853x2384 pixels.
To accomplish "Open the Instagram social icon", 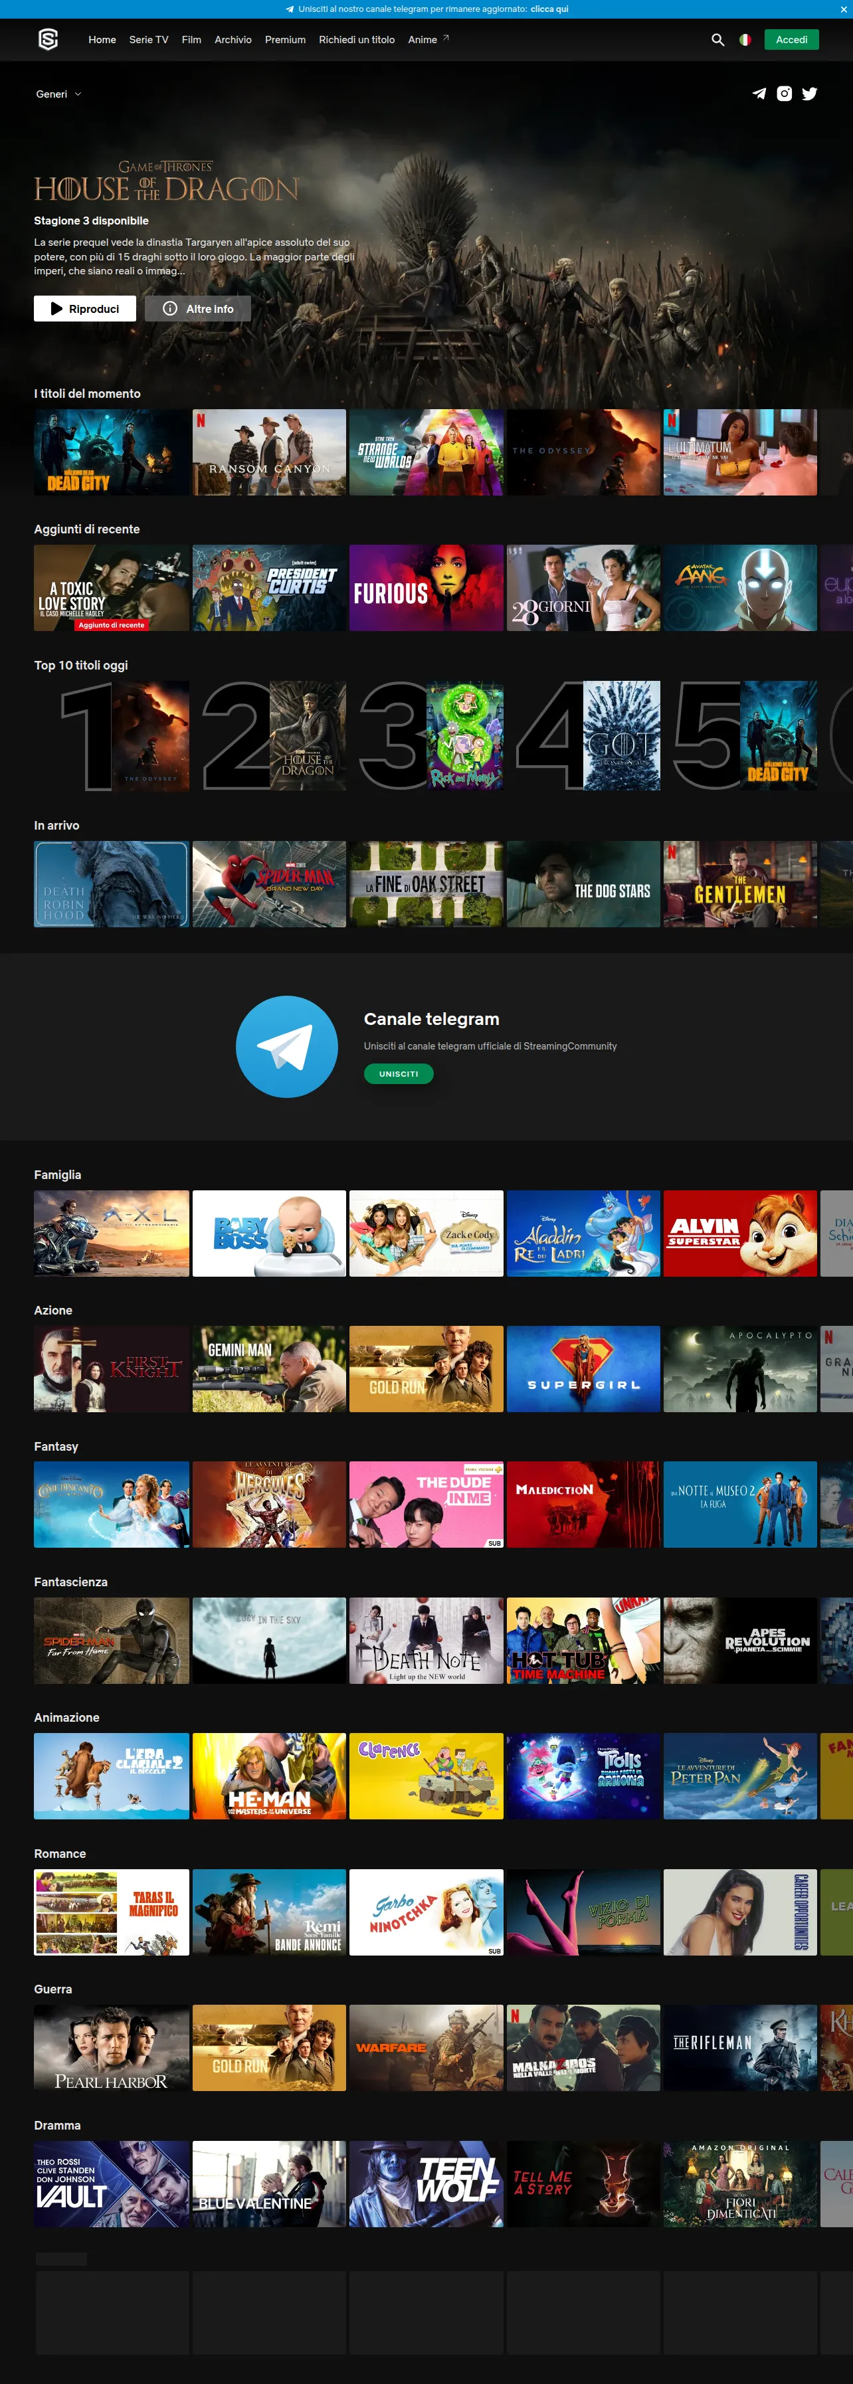I will point(785,94).
